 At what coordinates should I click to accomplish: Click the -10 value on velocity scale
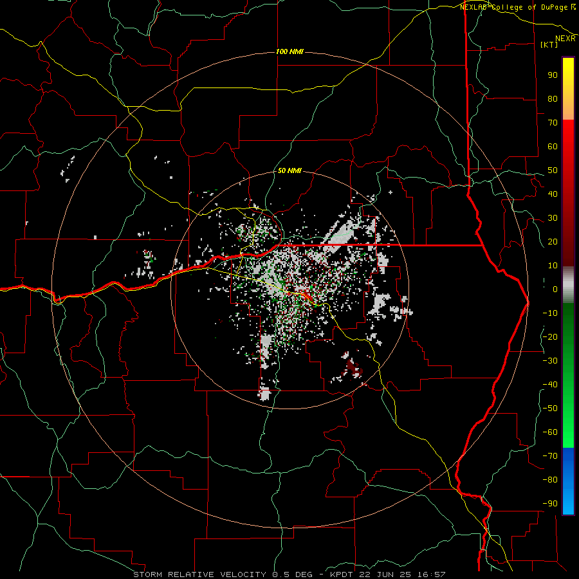pyautogui.click(x=550, y=313)
